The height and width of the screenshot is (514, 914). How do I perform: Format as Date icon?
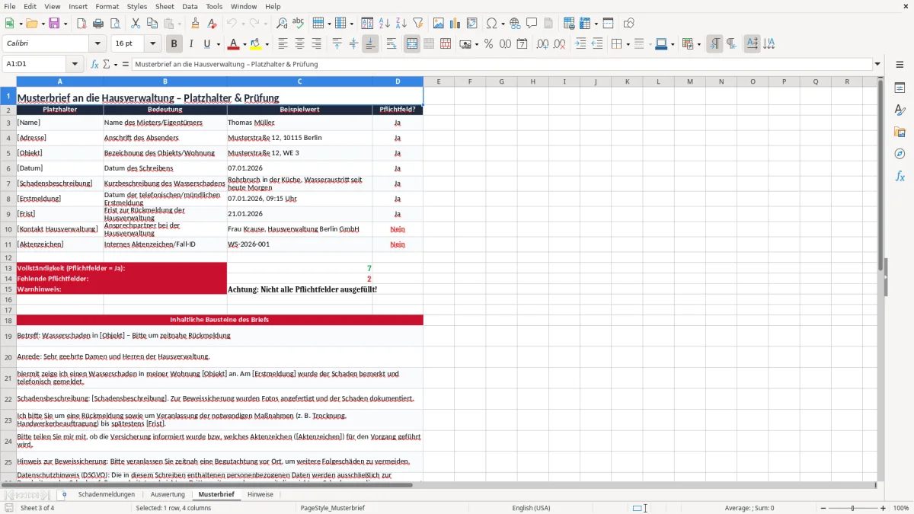coord(522,44)
